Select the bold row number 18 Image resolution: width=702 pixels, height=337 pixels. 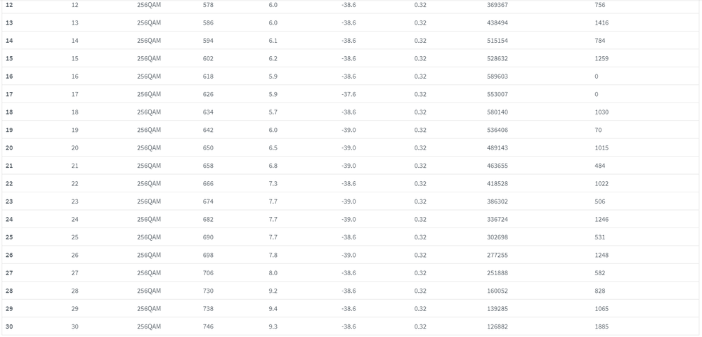9,112
